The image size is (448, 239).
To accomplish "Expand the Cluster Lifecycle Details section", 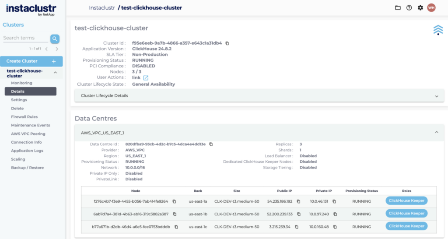I will point(436,96).
